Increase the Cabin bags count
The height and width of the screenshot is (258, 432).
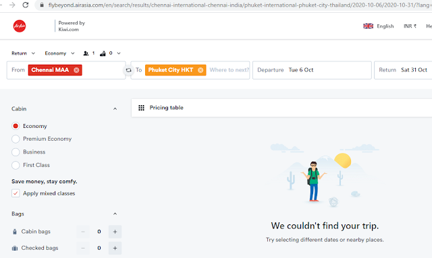(x=115, y=232)
